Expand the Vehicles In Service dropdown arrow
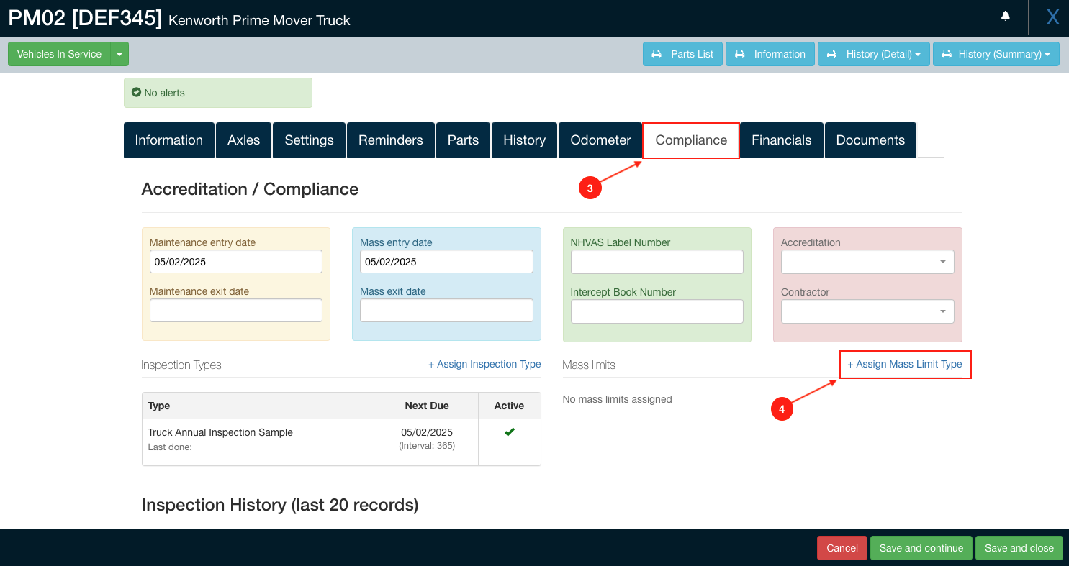1069x566 pixels. pos(119,54)
